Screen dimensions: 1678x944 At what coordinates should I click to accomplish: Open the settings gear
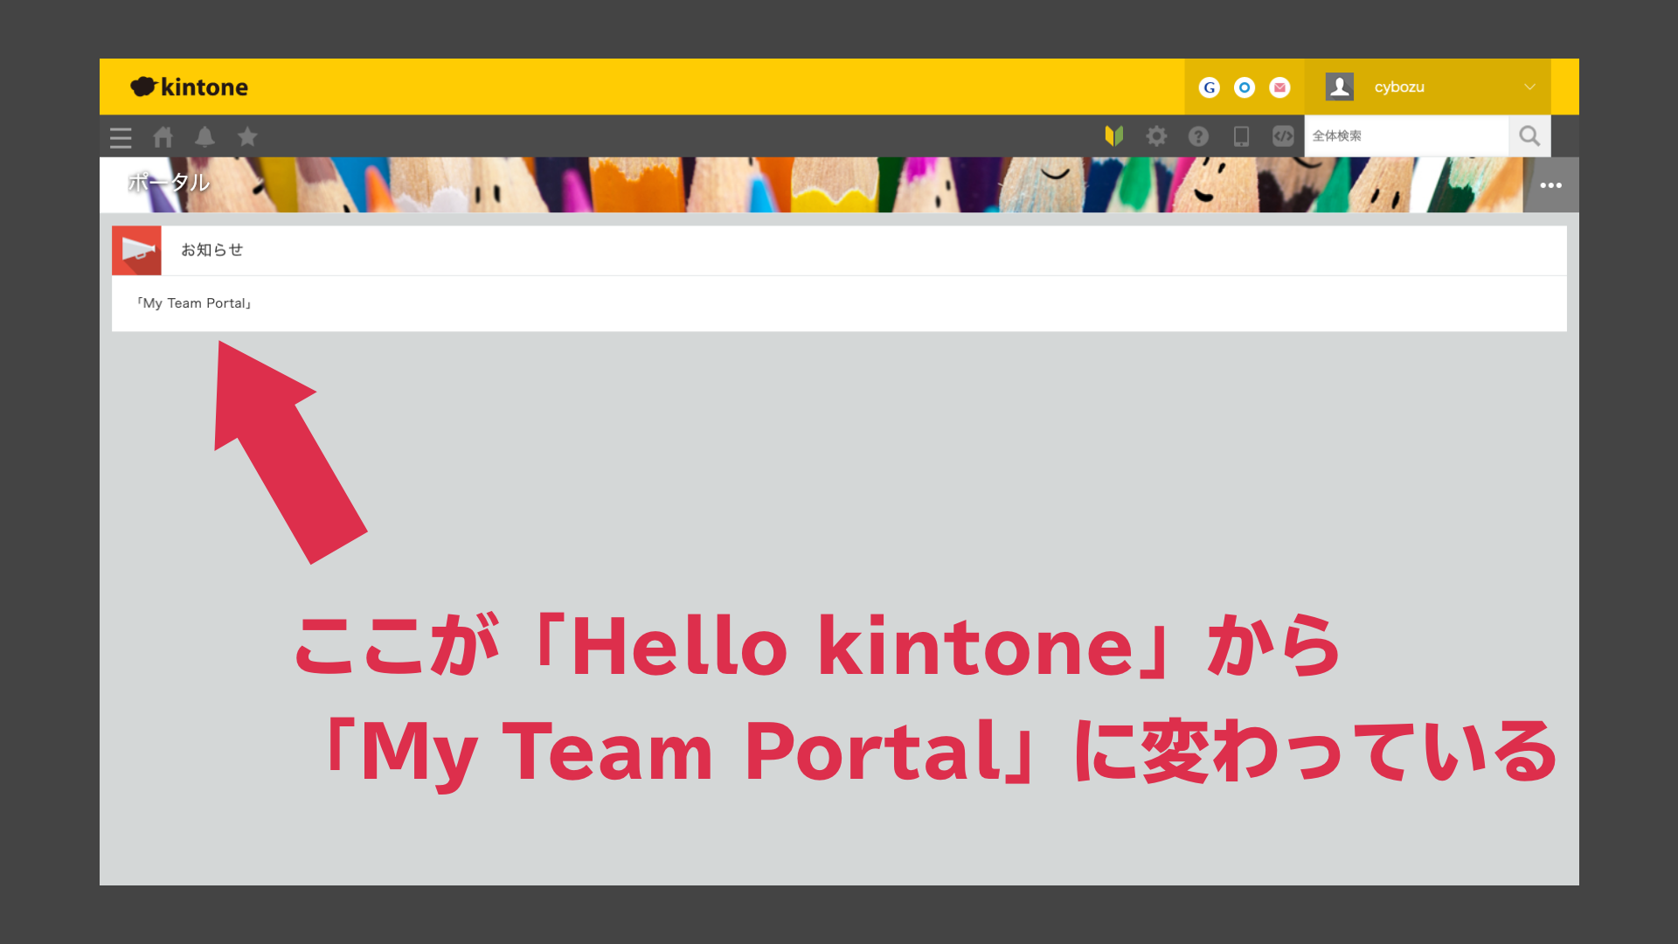click(1156, 135)
